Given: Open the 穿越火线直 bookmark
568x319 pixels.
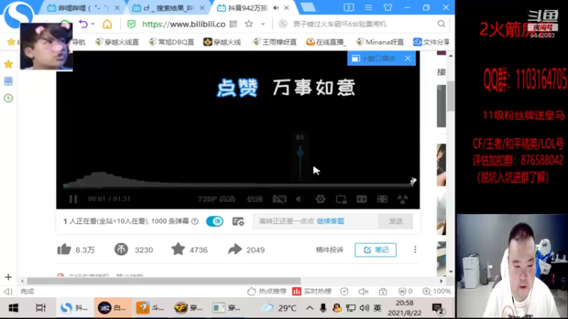Looking at the screenshot, I should 117,42.
